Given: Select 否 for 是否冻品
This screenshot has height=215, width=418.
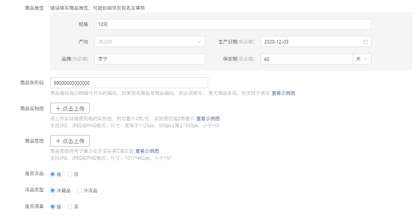Looking at the screenshot, I should coord(70,174).
